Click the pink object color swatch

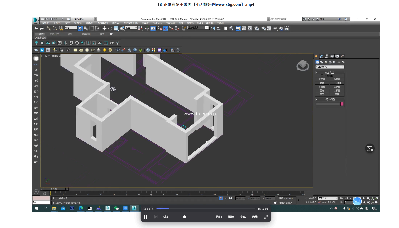pos(342,104)
